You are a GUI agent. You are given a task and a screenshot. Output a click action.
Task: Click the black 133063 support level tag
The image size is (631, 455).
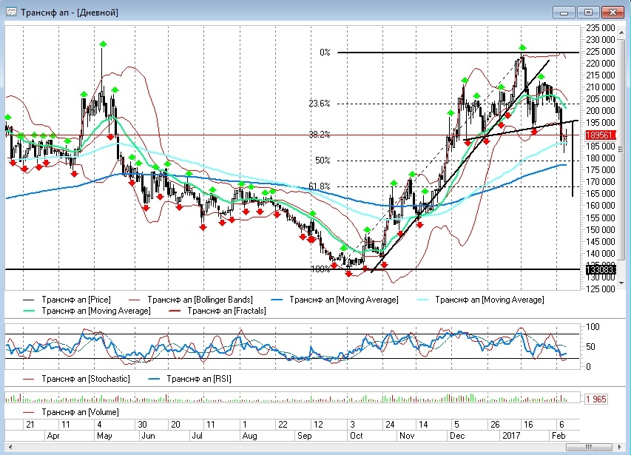coord(599,270)
